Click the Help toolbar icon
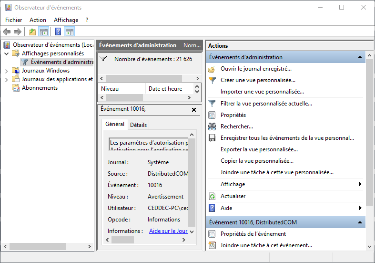The width and height of the screenshot is (375, 263). pyautogui.click(x=58, y=32)
